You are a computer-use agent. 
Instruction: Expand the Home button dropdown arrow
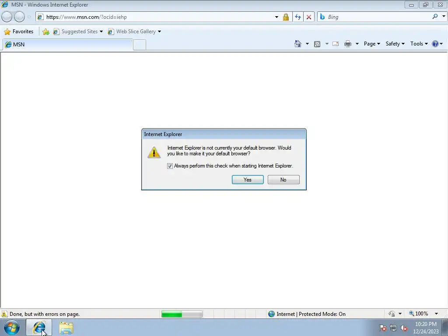[307, 44]
